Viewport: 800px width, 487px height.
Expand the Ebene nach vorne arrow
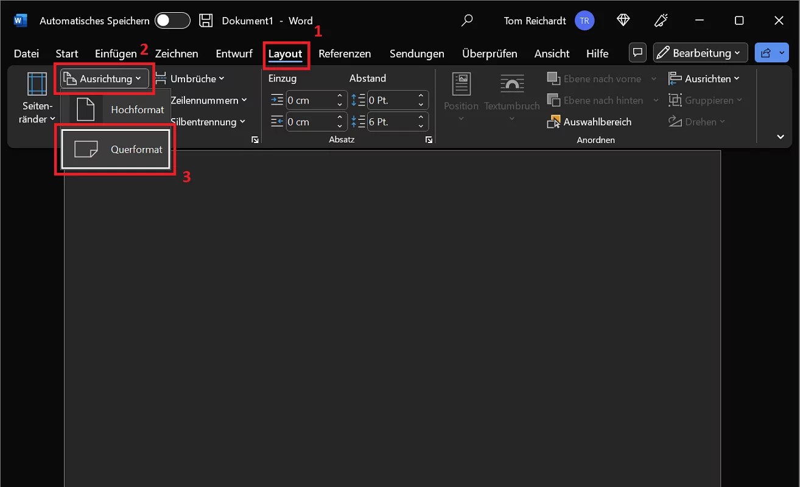tap(654, 79)
